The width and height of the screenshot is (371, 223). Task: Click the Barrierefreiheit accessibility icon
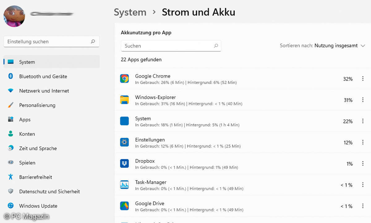click(x=11, y=177)
